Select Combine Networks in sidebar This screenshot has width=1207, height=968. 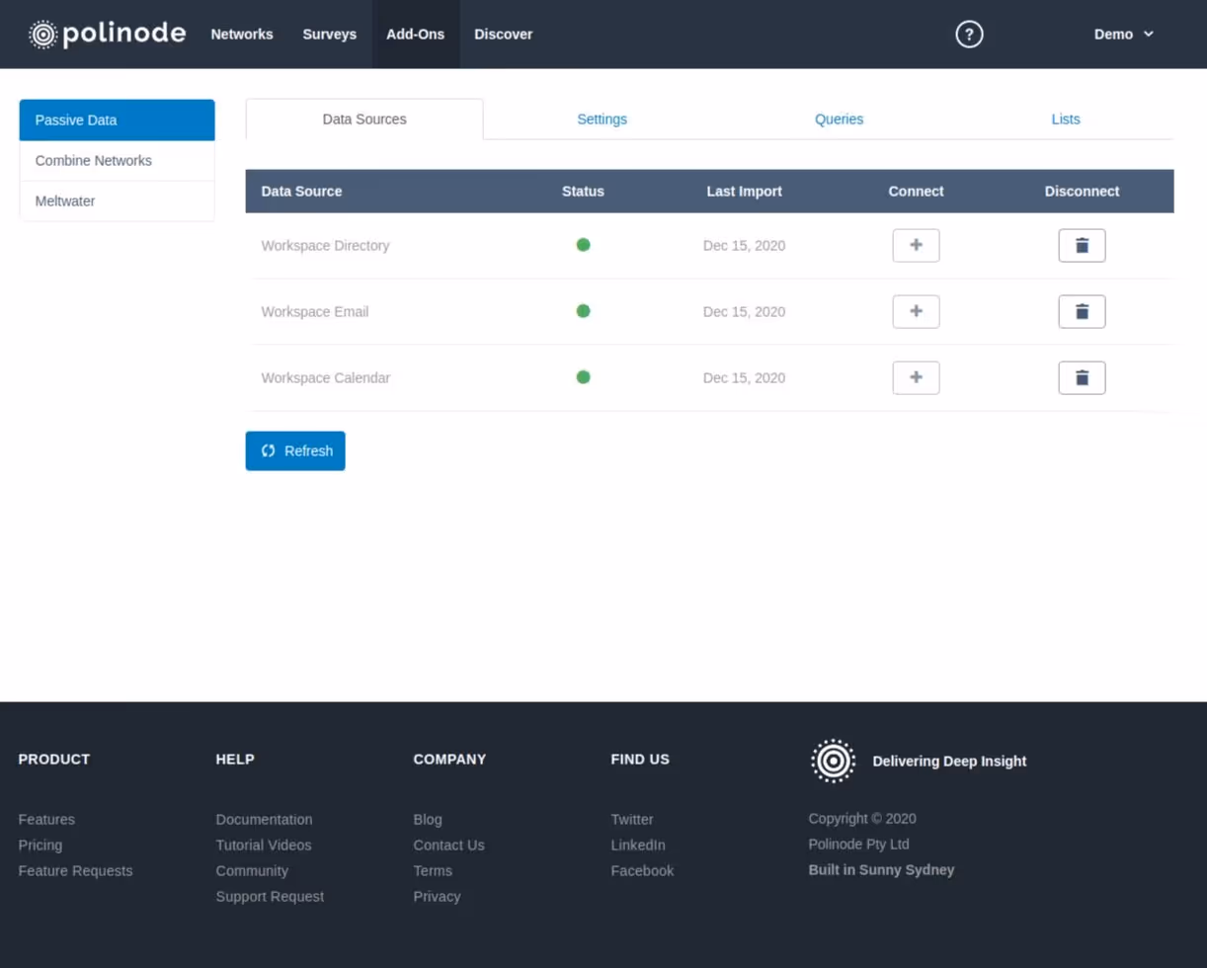tap(117, 161)
